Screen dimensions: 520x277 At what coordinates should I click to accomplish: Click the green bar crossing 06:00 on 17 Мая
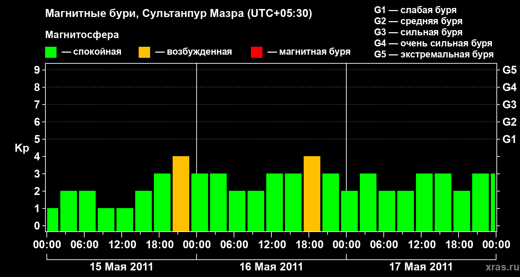[387, 211]
